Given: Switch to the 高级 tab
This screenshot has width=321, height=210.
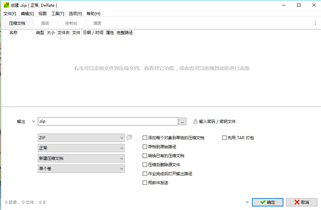Looking at the screenshot, I should tap(45, 24).
